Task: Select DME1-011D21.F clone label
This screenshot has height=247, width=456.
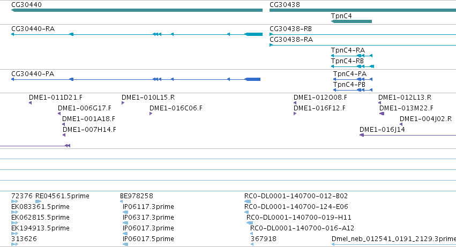Action: click(56, 98)
